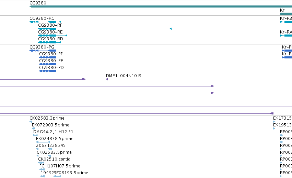Screen dimensions: 292x178
Task: Open the CG9380-RD transcript label
Action: [50, 39]
